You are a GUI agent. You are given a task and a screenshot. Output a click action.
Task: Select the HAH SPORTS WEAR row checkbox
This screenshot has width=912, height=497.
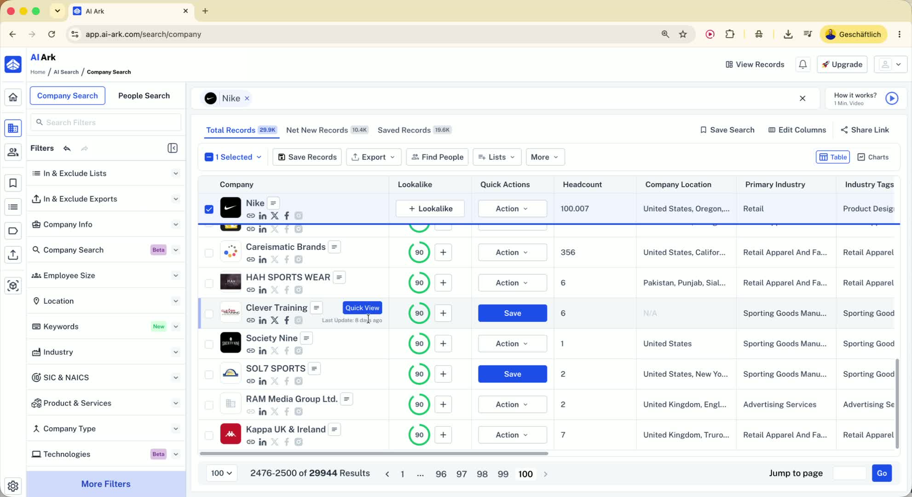point(209,283)
